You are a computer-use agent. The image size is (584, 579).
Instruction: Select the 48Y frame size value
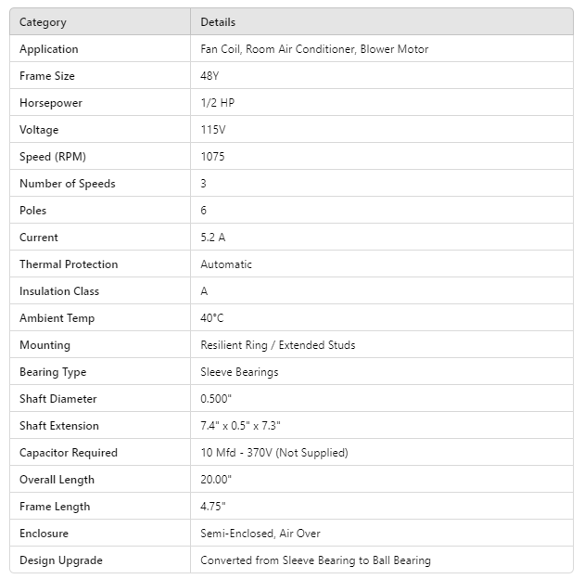pos(210,76)
